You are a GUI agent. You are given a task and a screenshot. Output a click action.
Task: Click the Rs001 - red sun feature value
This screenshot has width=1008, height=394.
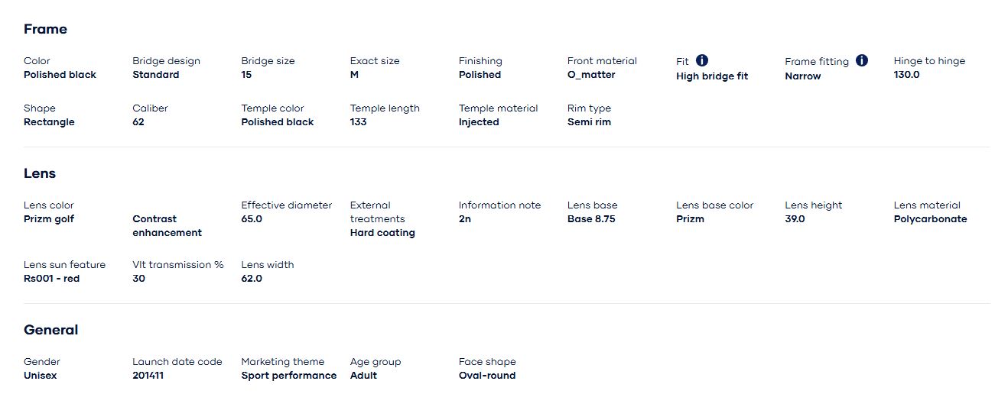pos(51,279)
